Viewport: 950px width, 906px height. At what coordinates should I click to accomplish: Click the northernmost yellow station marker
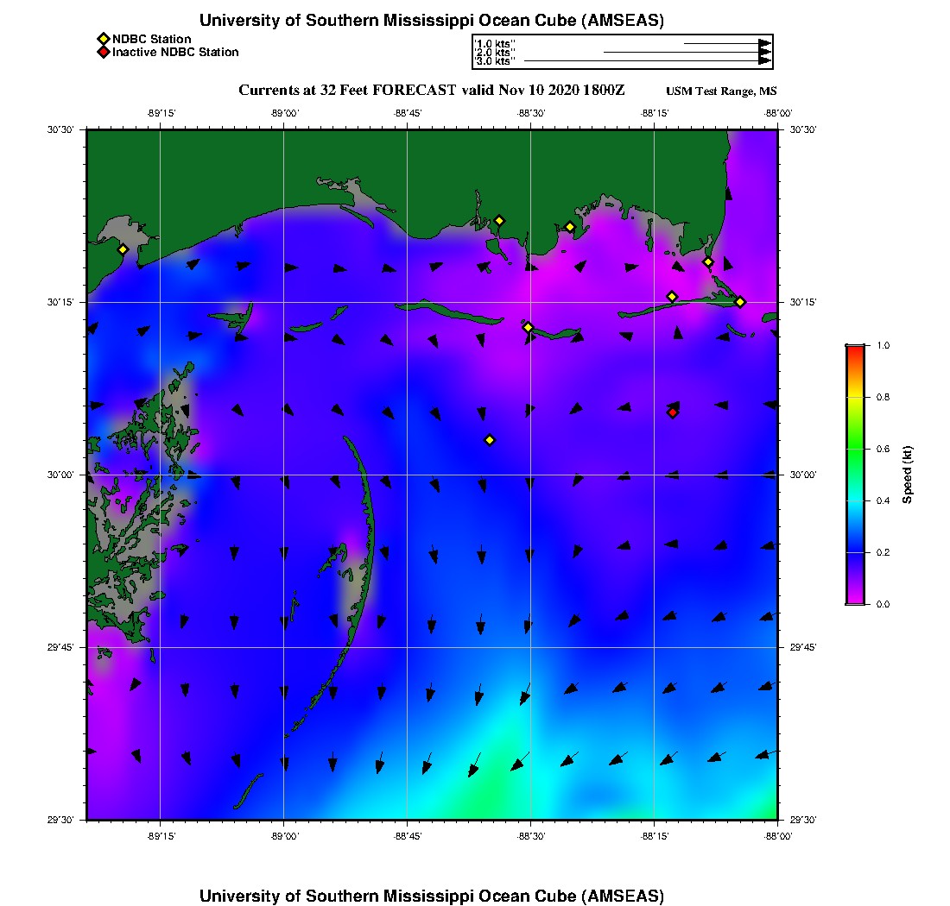[x=499, y=221]
